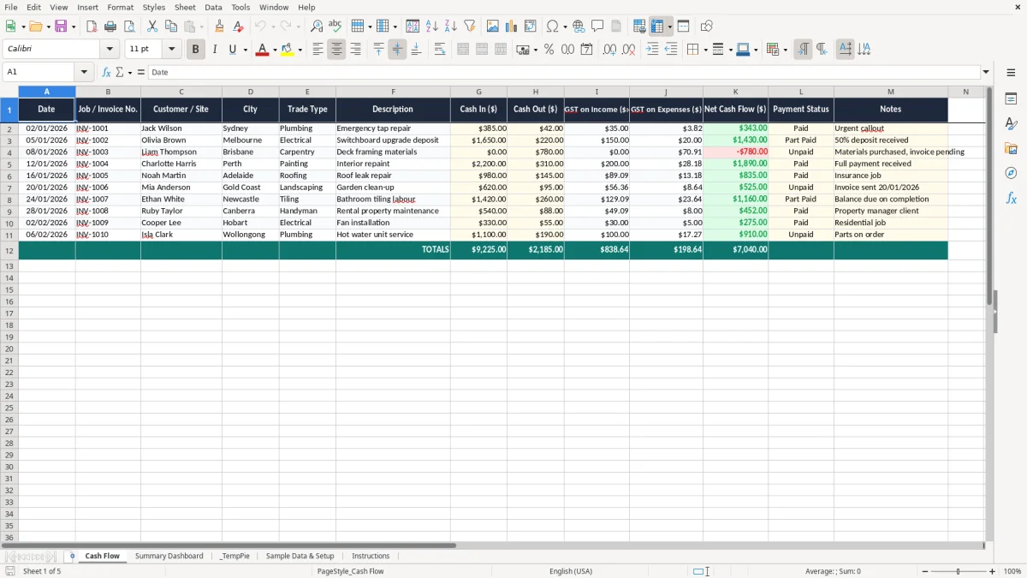This screenshot has height=578, width=1027.
Task: Click the Save document icon
Action: coord(60,27)
